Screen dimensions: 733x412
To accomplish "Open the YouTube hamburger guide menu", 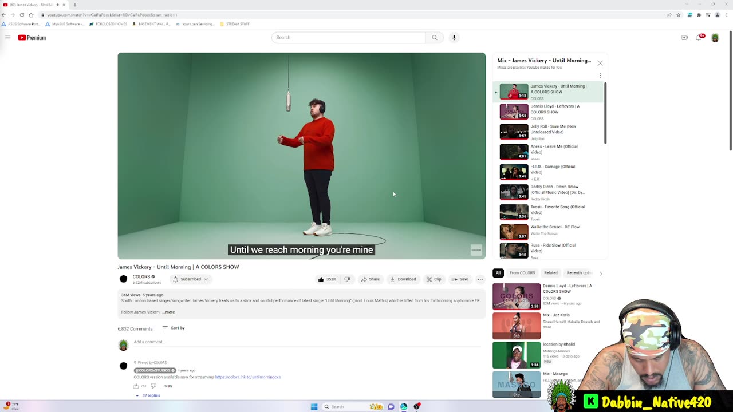I will point(7,38).
